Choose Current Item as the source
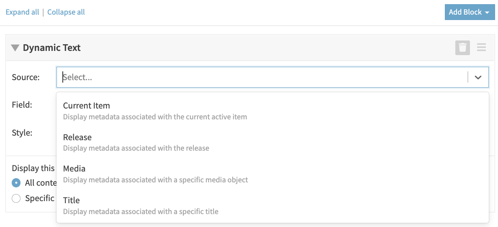The height and width of the screenshot is (227, 498). pyautogui.click(x=86, y=106)
